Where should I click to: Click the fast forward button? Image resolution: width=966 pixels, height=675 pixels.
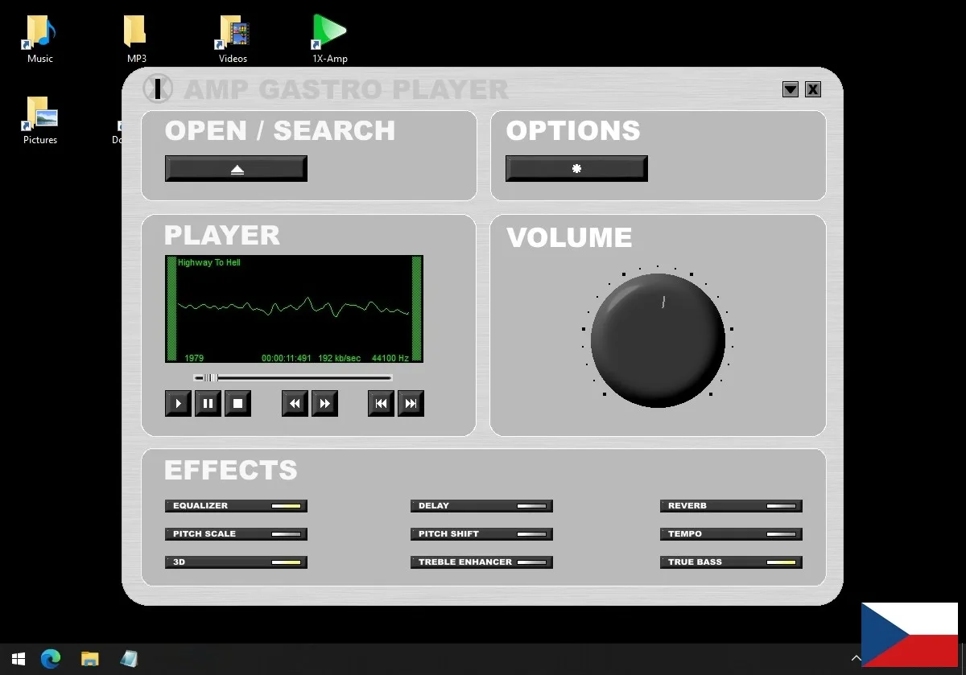pos(324,404)
